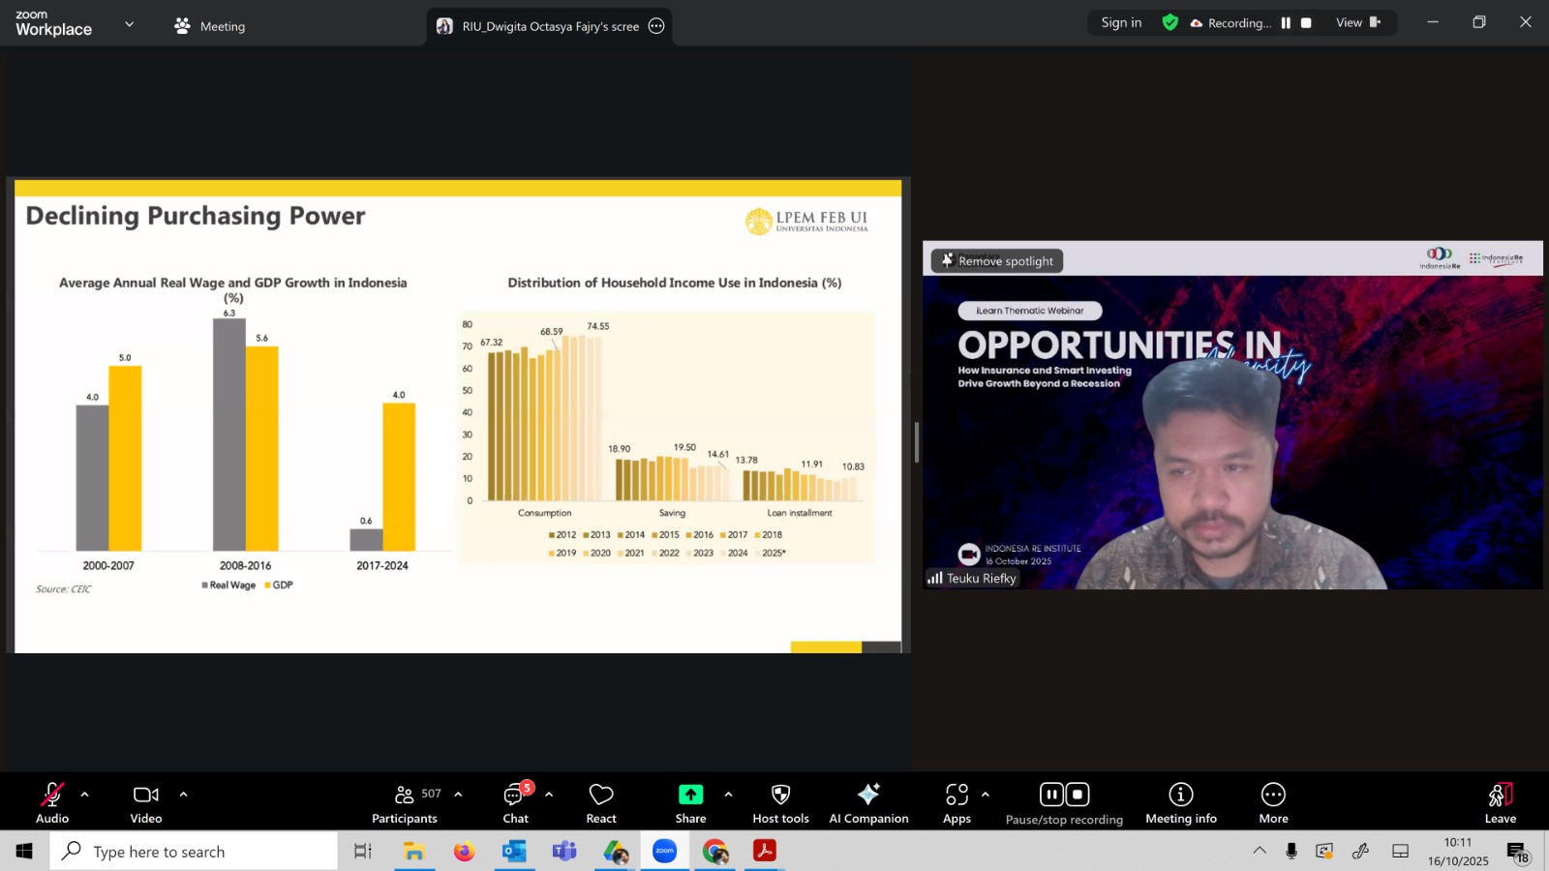Launch AI Companion
Image resolution: width=1549 pixels, height=871 pixels.
(868, 802)
